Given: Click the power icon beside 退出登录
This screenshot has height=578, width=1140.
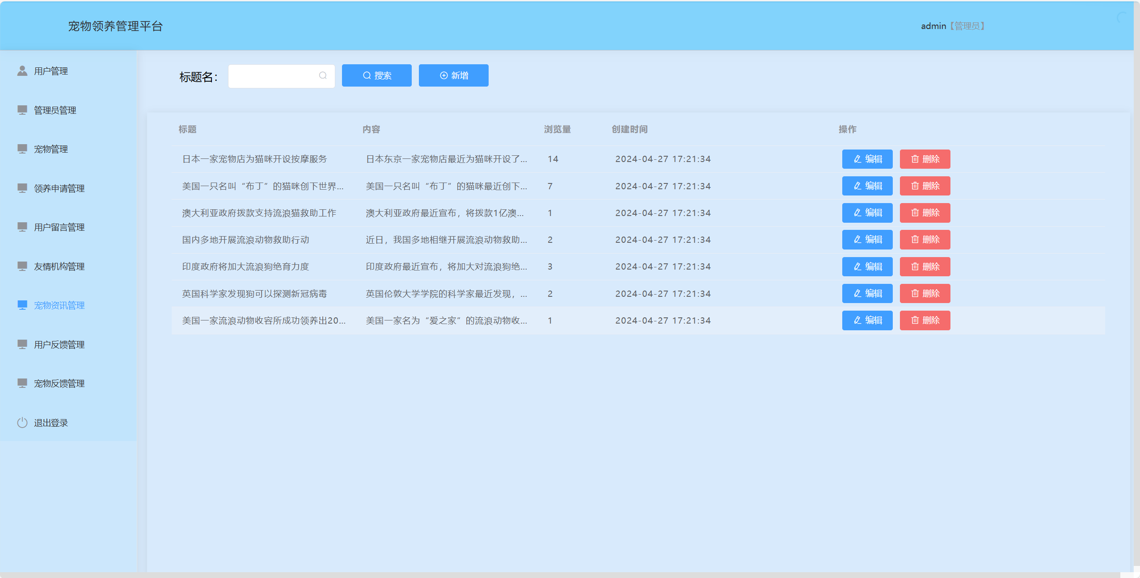Looking at the screenshot, I should pyautogui.click(x=22, y=422).
